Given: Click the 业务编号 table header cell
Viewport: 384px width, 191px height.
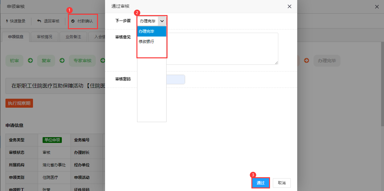Looking at the screenshot, I should coord(87,140).
